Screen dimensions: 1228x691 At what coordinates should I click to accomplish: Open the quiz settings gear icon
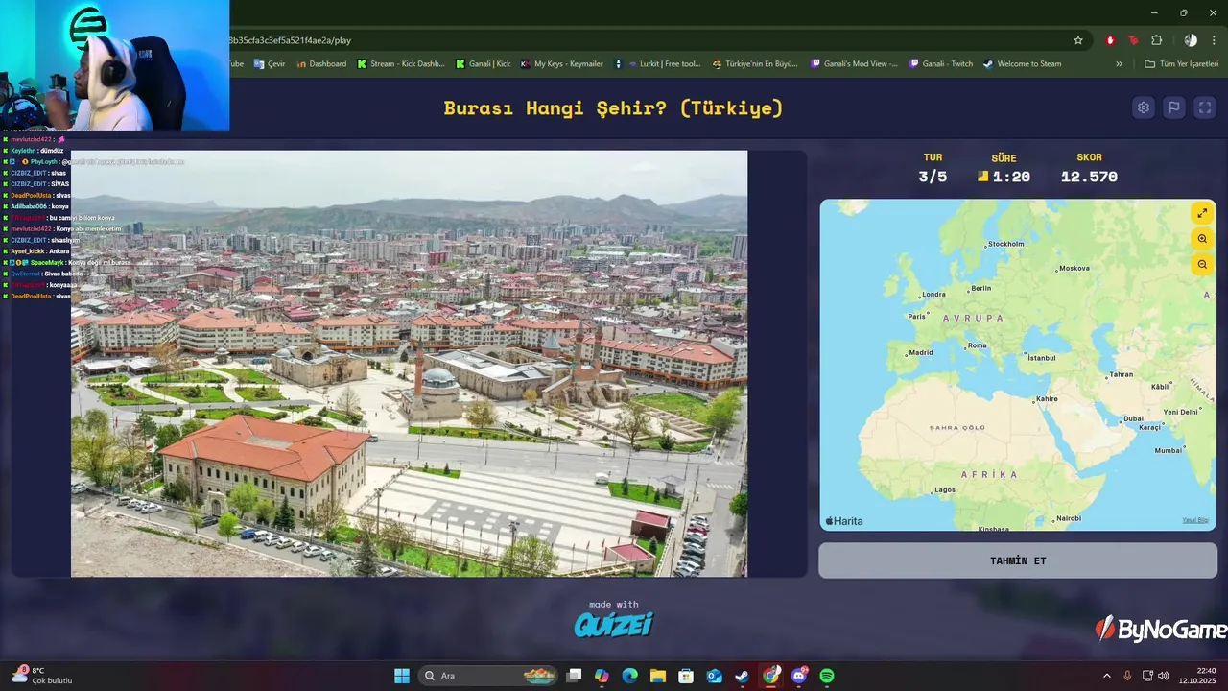click(1143, 107)
